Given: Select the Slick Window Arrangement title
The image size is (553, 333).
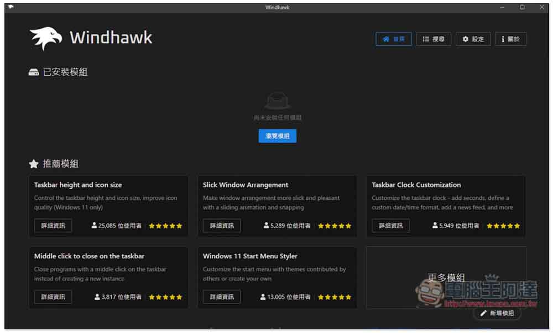Looking at the screenshot, I should pyautogui.click(x=246, y=185).
